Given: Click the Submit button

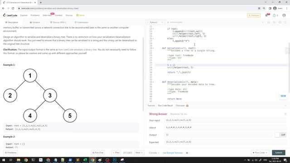Looking at the screenshot, I should pos(279,153).
